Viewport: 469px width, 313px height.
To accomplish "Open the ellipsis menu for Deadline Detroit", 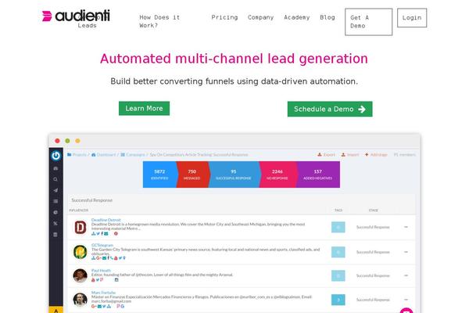I will 406,227.
